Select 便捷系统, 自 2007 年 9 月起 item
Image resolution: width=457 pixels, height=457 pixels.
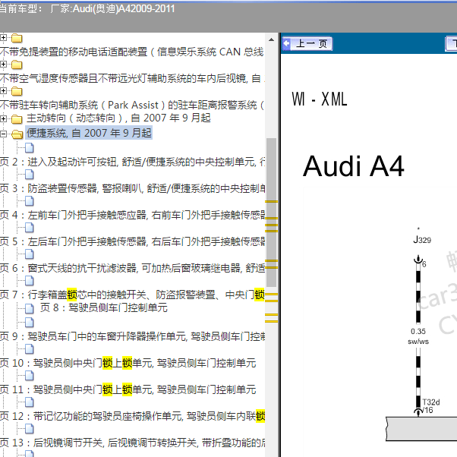click(89, 133)
